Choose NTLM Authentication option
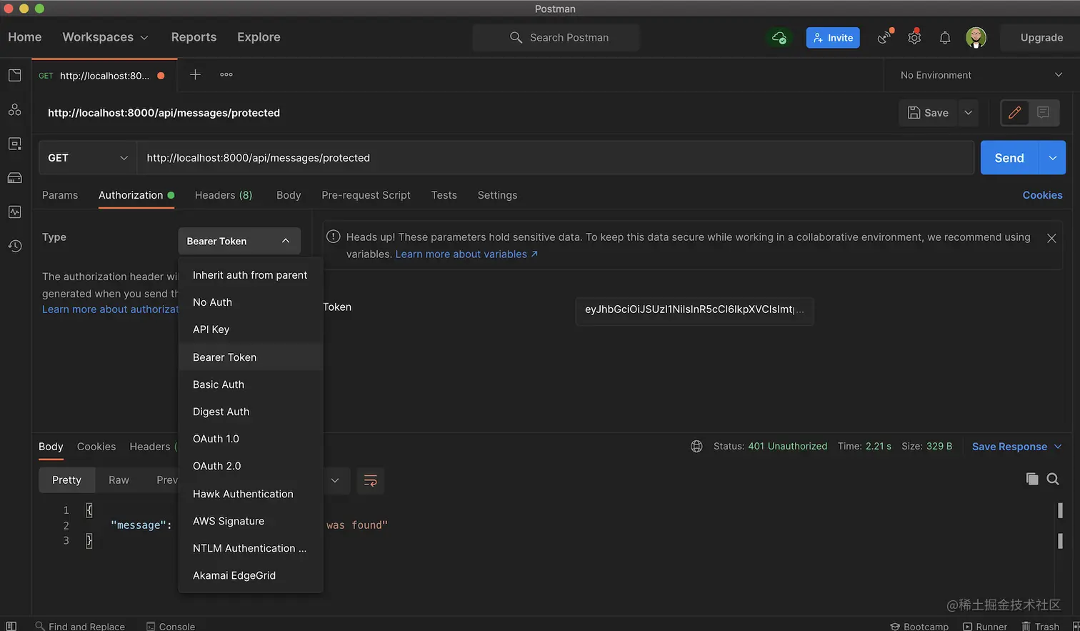Viewport: 1080px width, 631px height. [251, 548]
